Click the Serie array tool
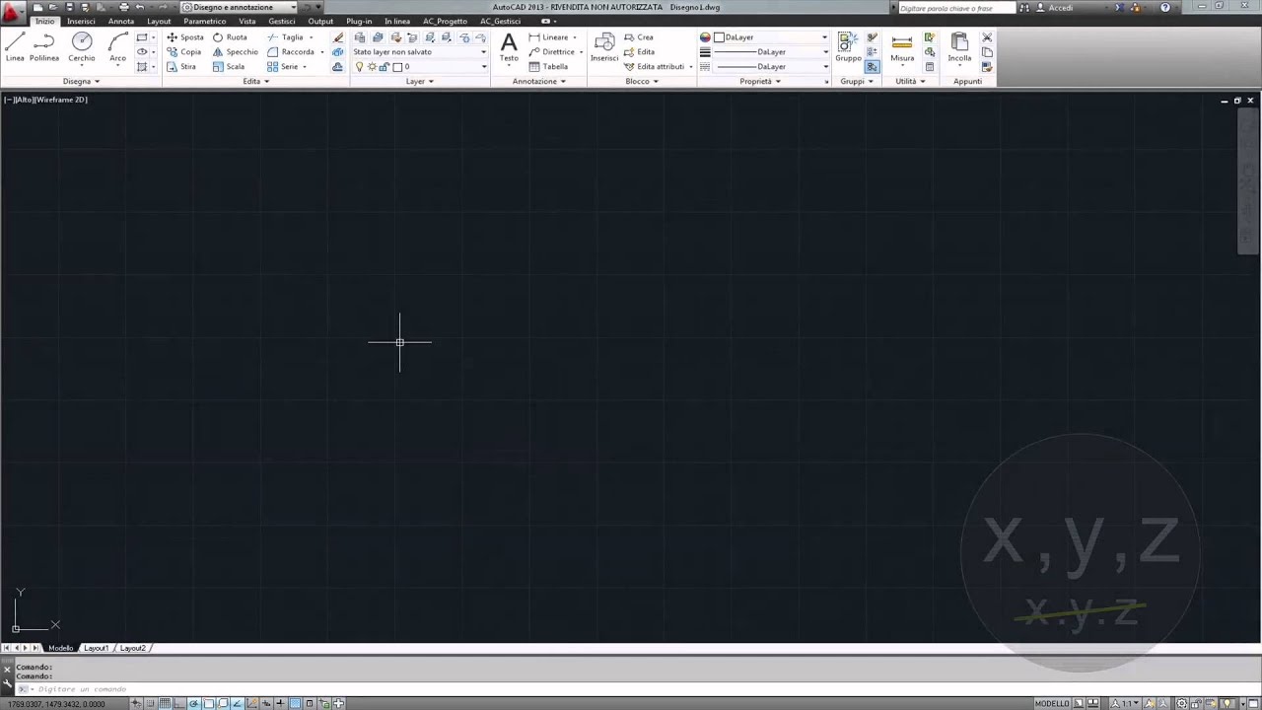1262x710 pixels. tap(283, 67)
